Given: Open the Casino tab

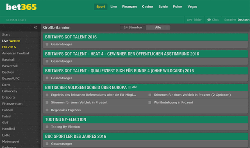Looking at the screenshot, I should coord(148,7).
